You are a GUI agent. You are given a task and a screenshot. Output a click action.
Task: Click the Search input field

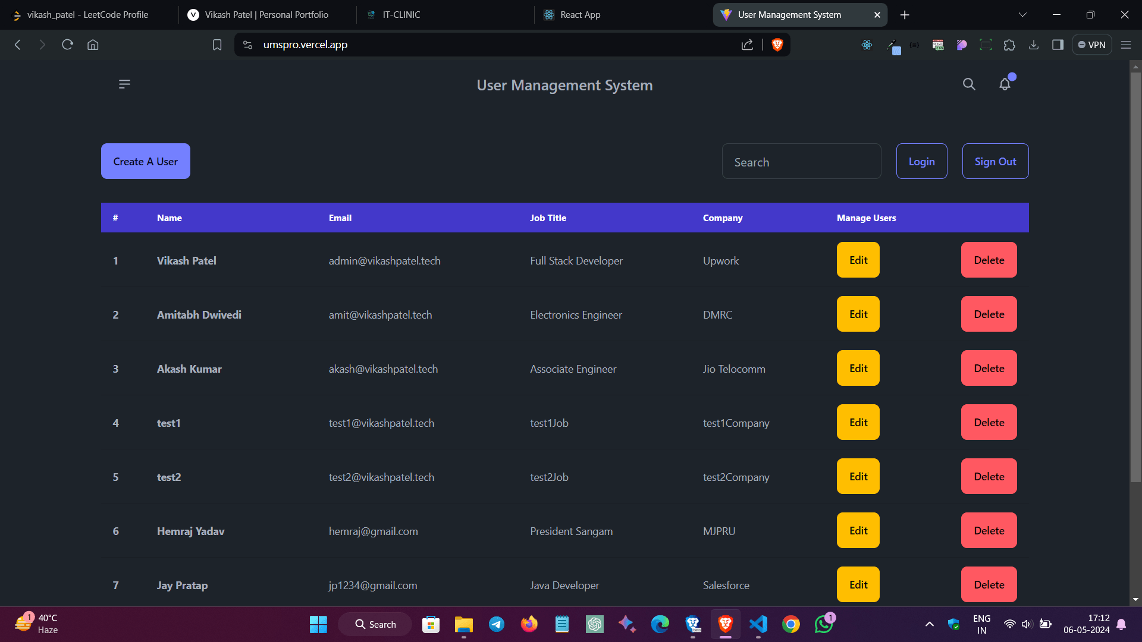pos(802,162)
